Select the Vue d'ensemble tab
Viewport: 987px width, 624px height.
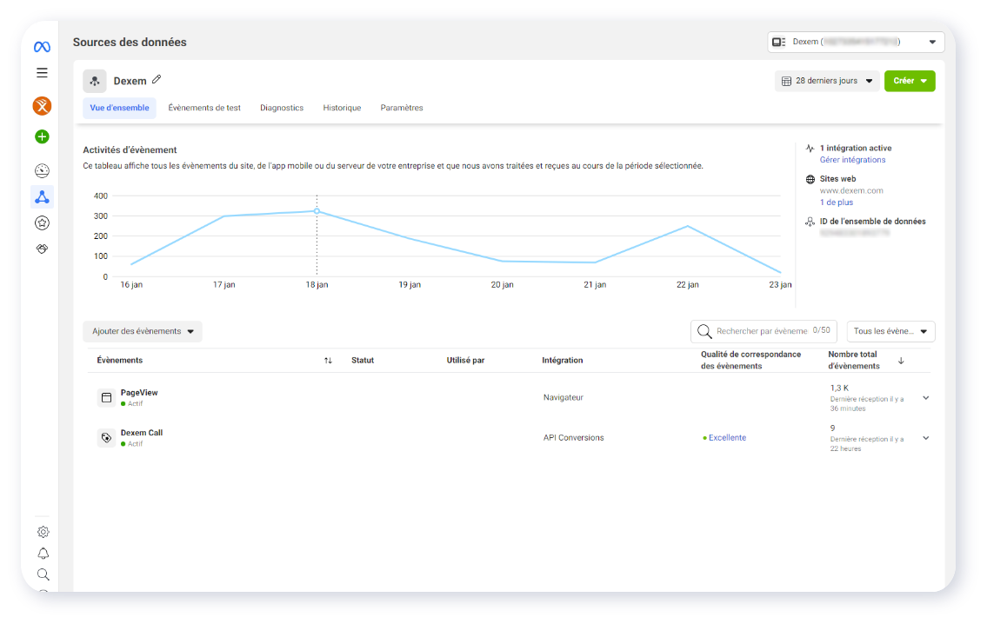120,108
